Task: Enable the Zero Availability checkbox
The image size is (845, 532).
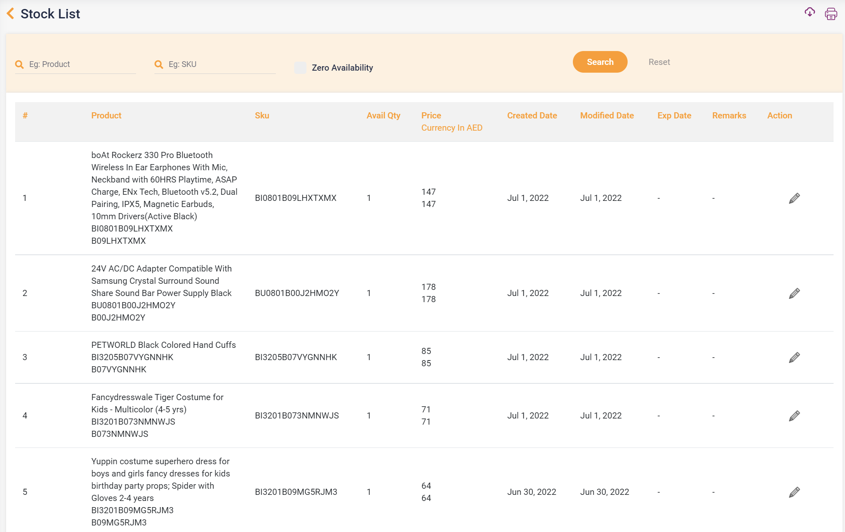Action: pyautogui.click(x=300, y=68)
